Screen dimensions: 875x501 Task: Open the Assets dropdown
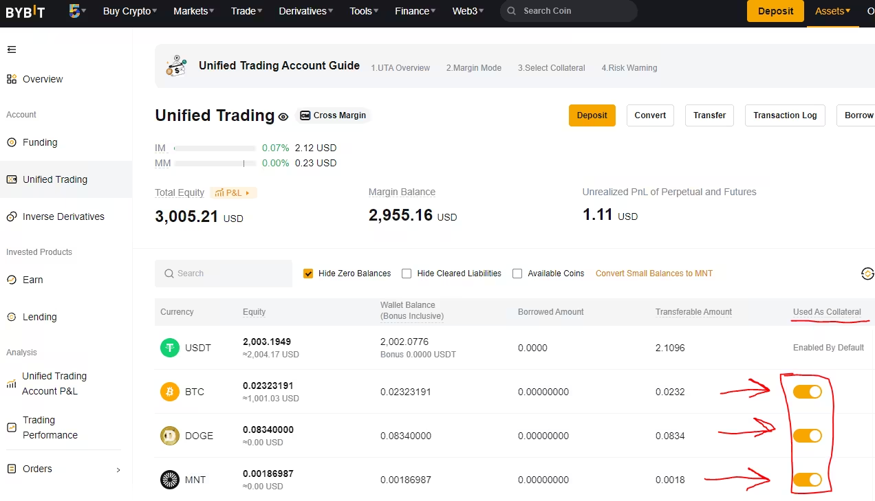click(833, 11)
